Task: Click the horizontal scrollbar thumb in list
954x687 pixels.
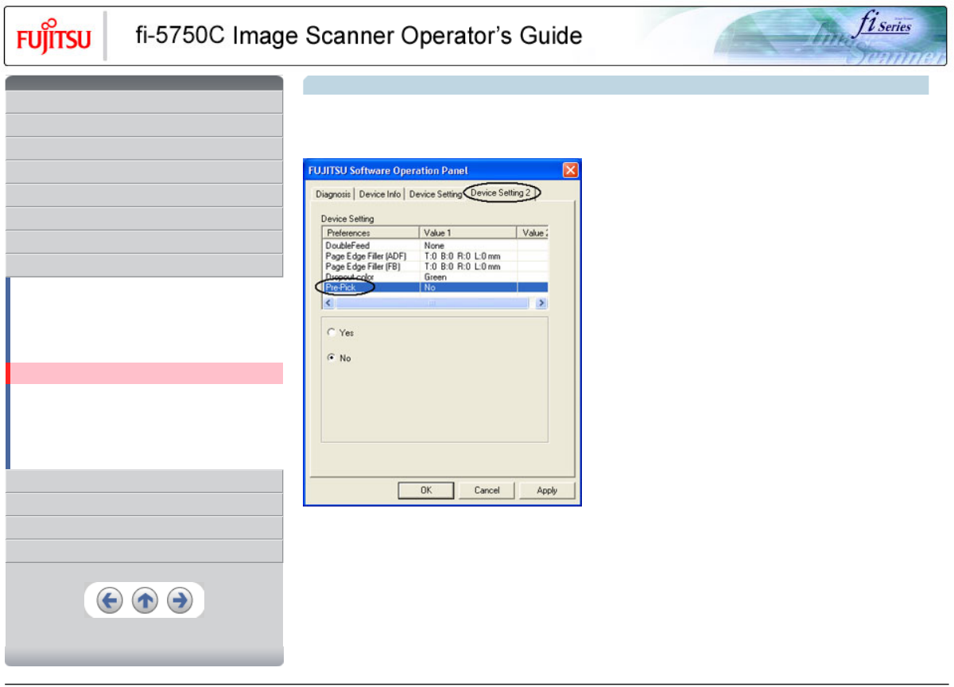Action: point(432,304)
